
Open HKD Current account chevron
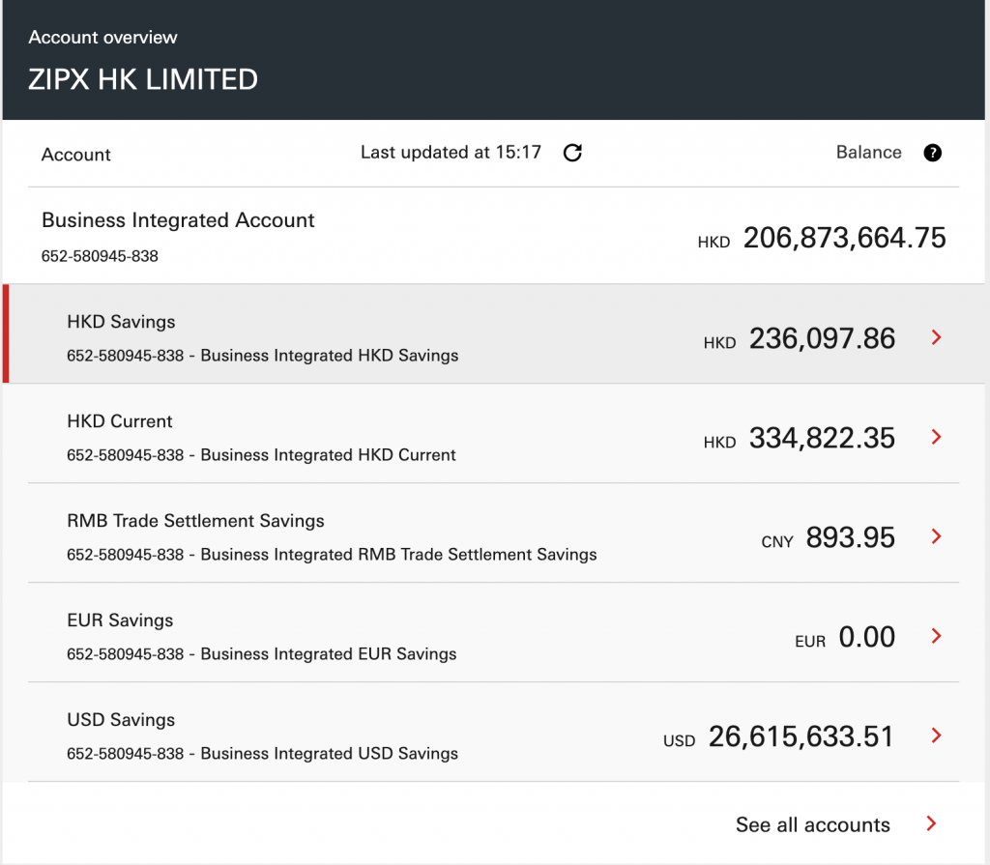(936, 437)
